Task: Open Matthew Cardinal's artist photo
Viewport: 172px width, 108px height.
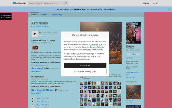Action: 133,33
